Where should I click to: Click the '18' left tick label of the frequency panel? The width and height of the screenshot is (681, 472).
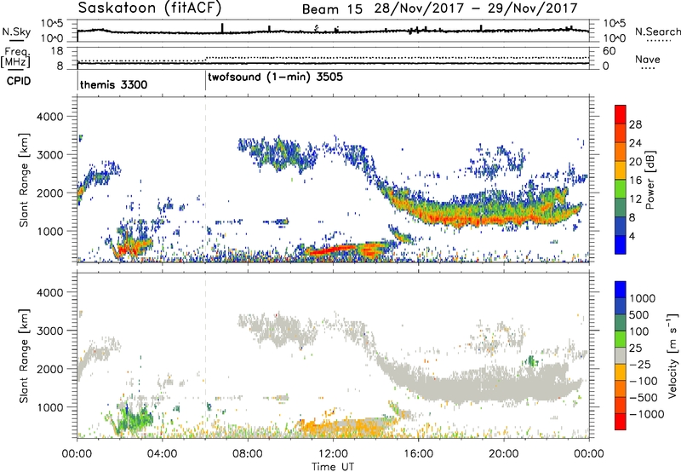pyautogui.click(x=57, y=51)
